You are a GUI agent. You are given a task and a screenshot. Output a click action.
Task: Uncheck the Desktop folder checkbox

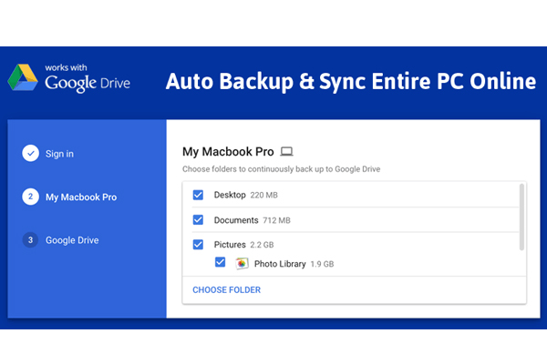[198, 195]
